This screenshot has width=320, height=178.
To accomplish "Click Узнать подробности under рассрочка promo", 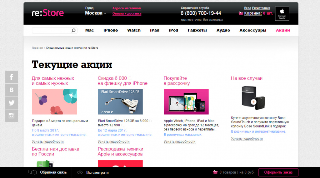I will [x=180, y=141].
